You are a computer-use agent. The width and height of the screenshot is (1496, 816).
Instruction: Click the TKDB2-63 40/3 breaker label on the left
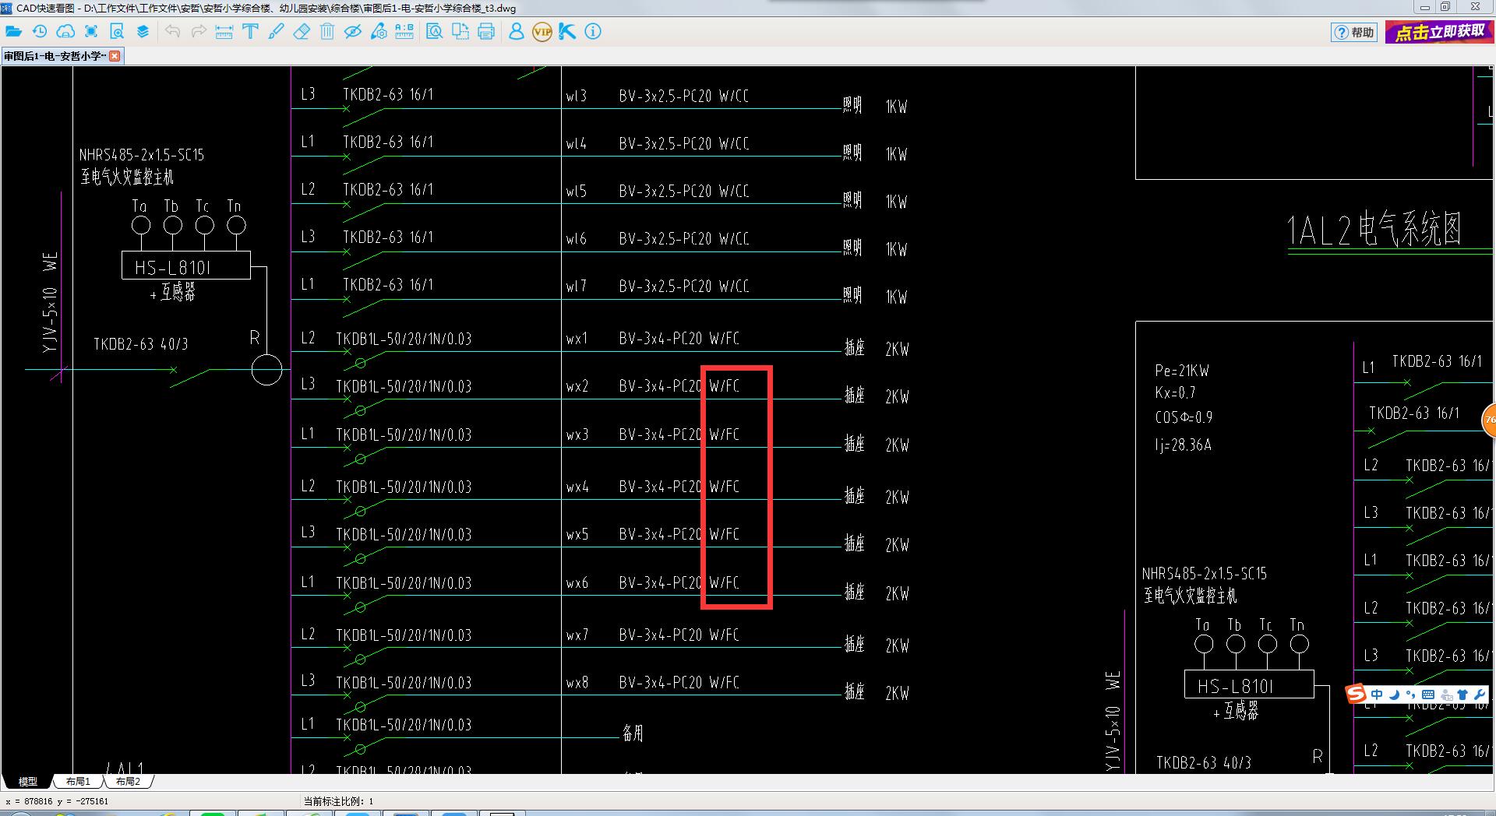coord(141,344)
